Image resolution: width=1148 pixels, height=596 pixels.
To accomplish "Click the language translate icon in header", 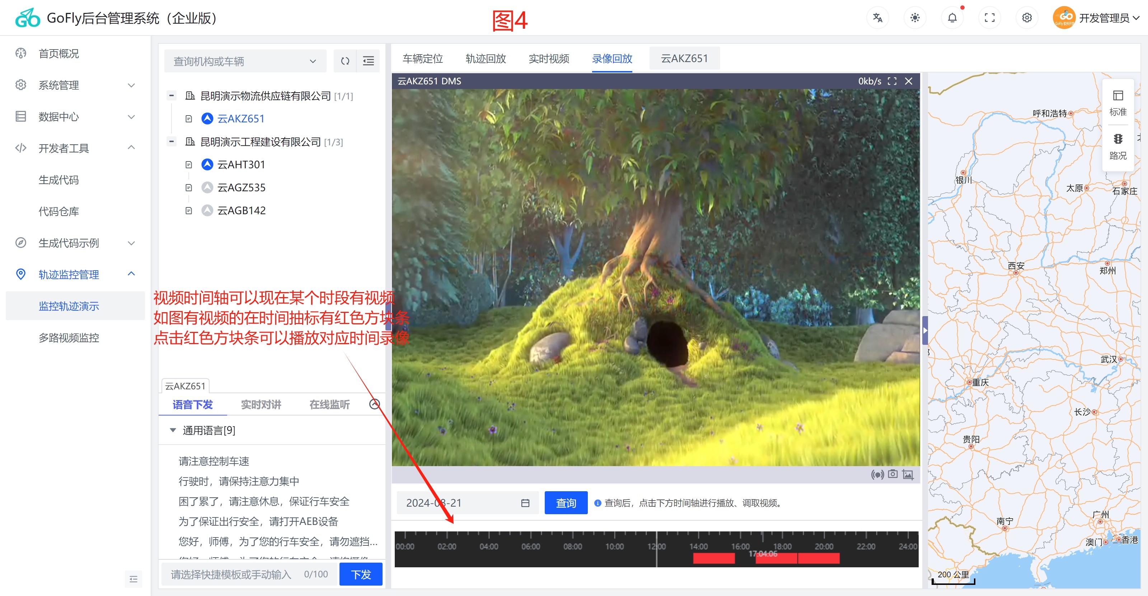I will tap(877, 18).
